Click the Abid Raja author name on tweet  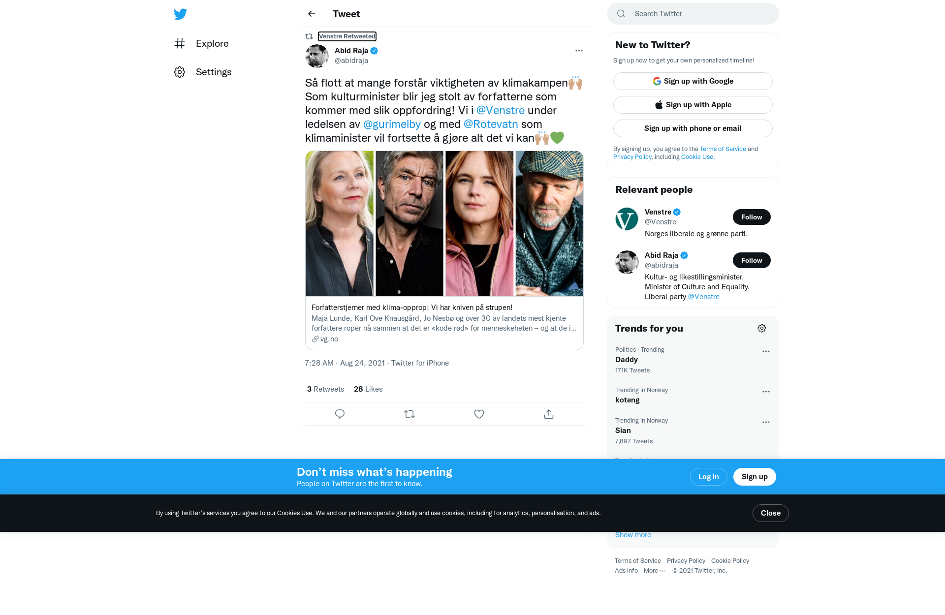[x=351, y=51]
